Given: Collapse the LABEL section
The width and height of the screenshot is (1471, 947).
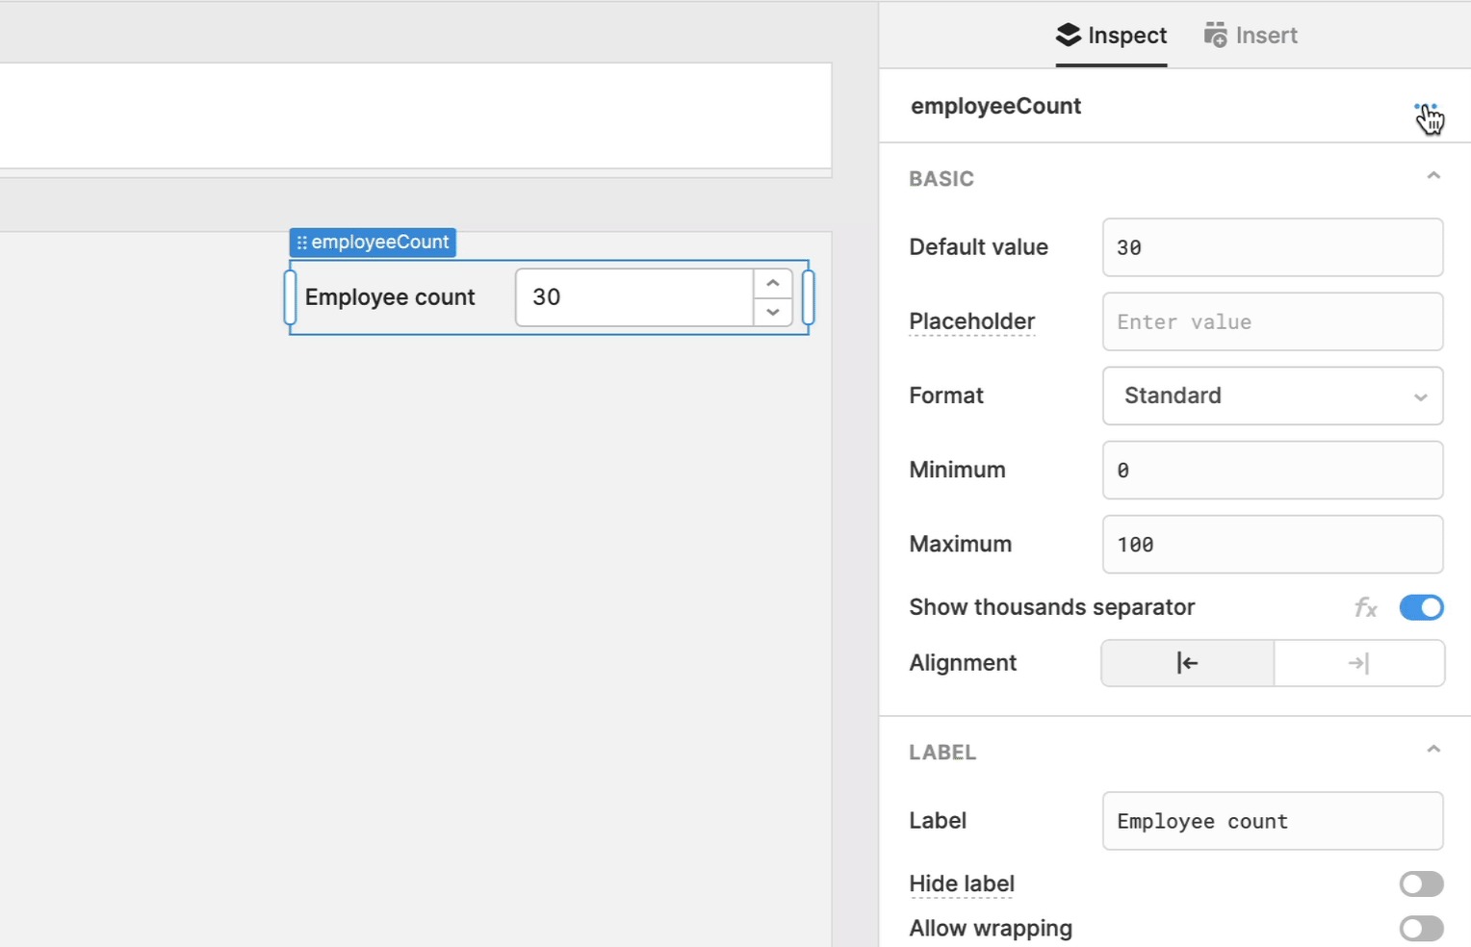Looking at the screenshot, I should tap(1433, 750).
